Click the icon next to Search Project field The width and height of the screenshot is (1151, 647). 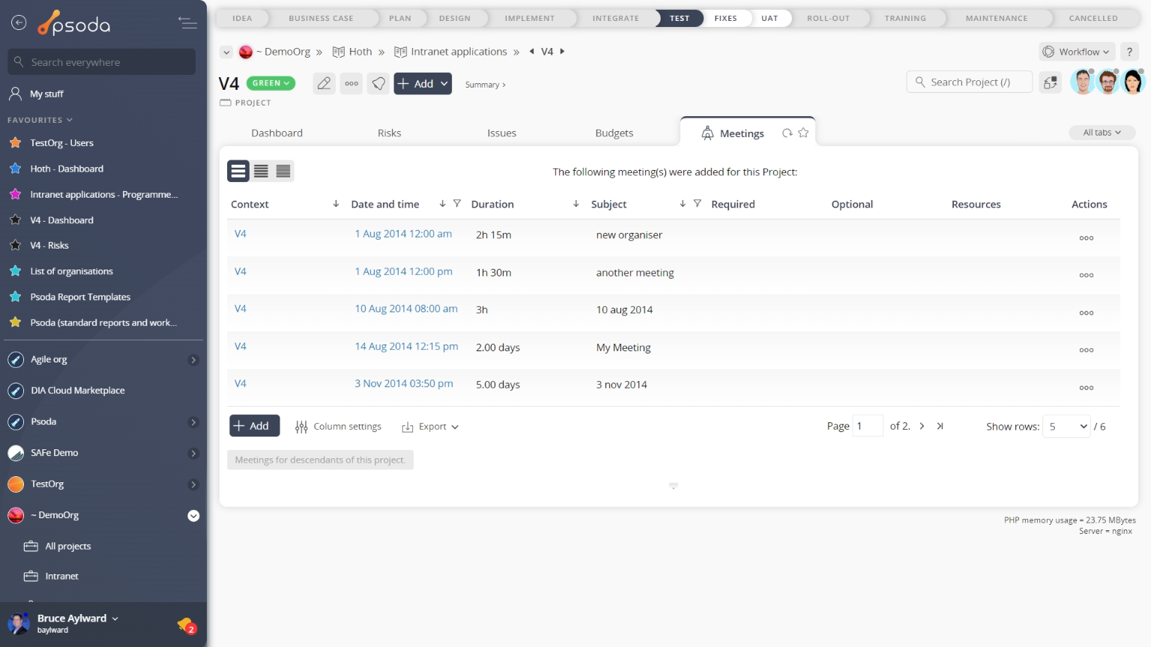pos(1051,82)
